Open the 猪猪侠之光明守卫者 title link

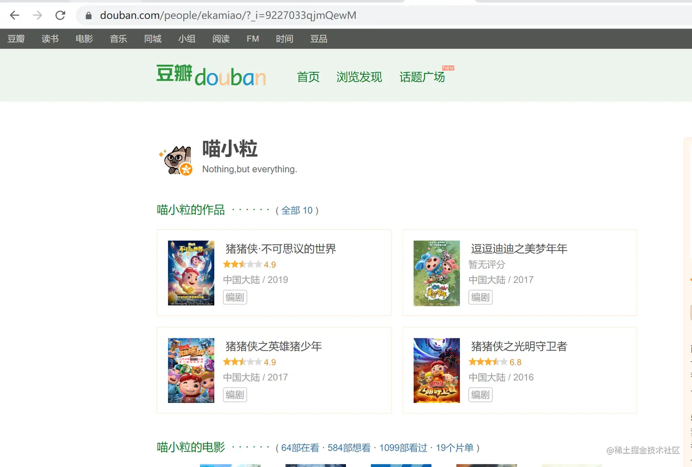pyautogui.click(x=519, y=346)
